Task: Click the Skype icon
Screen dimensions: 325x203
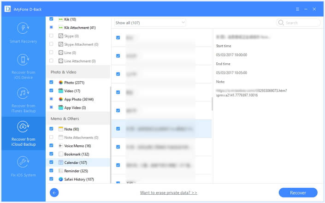Action: 61,36
